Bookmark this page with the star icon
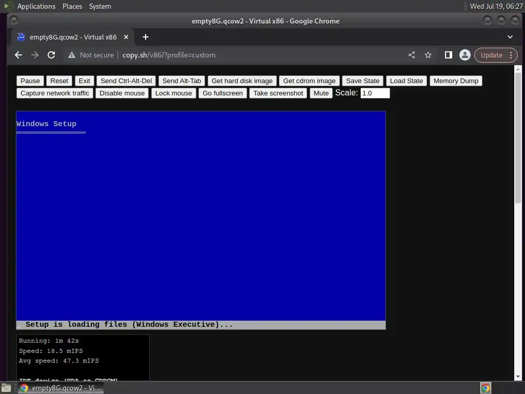This screenshot has height=394, width=525. (x=428, y=55)
